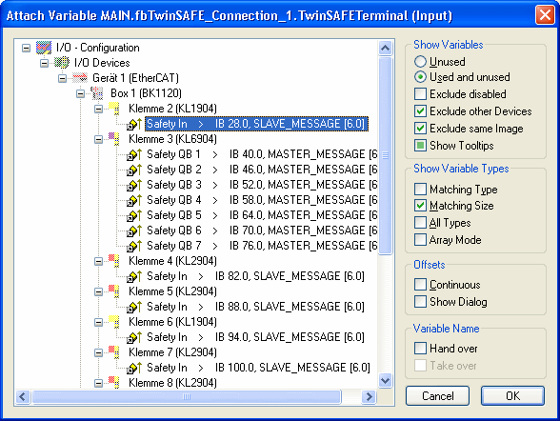Click the Klemme 6 (KL1904) terminal icon
The image size is (560, 421).
[113, 322]
